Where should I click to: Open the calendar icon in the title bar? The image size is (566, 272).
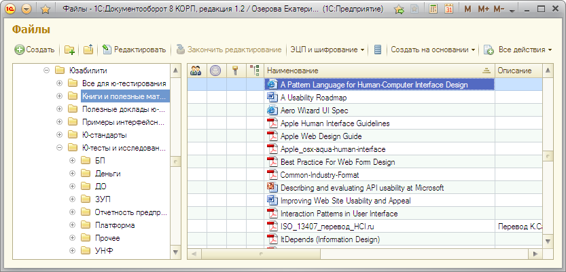point(450,10)
